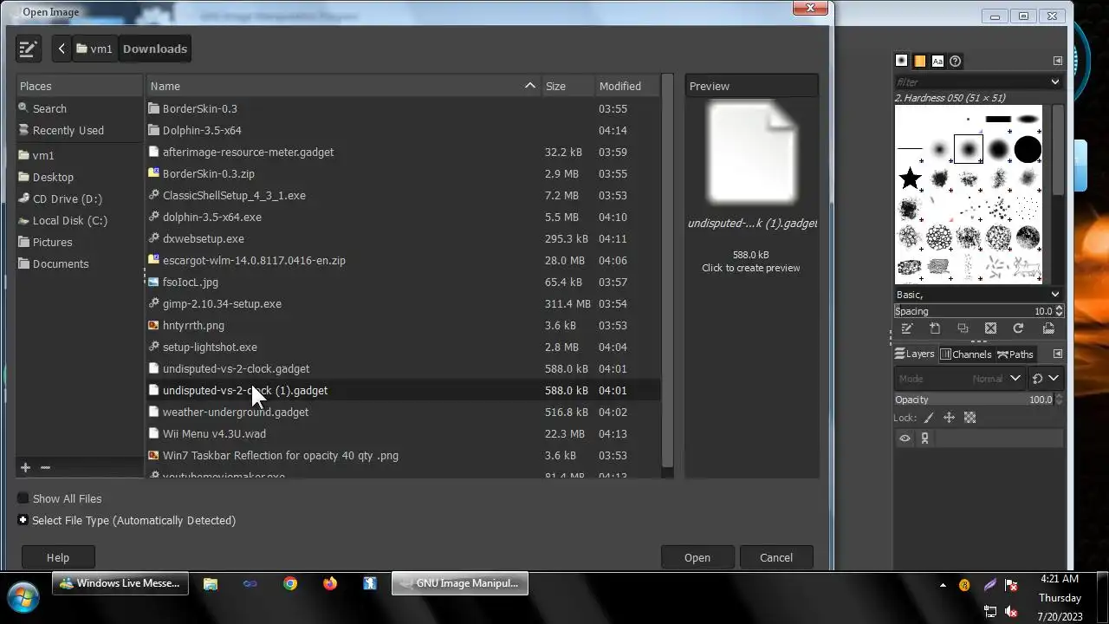This screenshot has height=624, width=1109.
Task: Switch to the Channels tab
Action: click(x=966, y=354)
